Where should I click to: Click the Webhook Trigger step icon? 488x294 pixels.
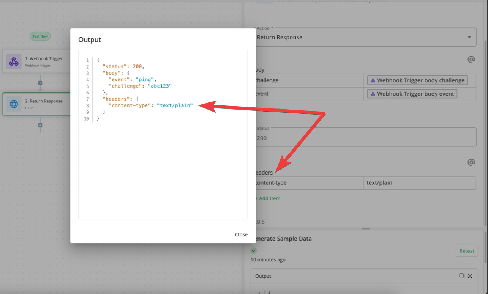14,61
